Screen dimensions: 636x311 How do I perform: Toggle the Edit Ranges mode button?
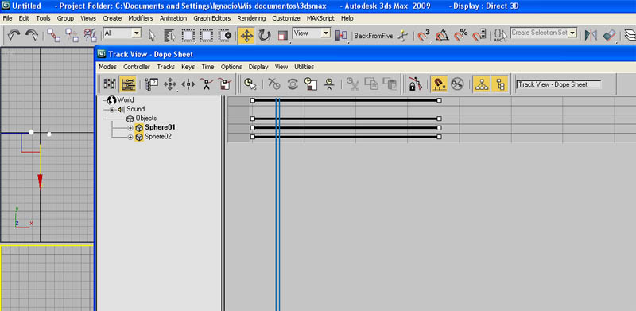(x=128, y=84)
